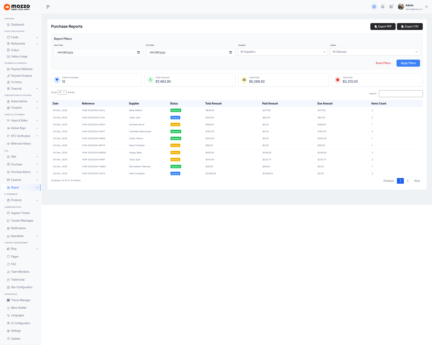Click the table Search input field
Image resolution: width=432 pixels, height=345 pixels.
pos(401,94)
